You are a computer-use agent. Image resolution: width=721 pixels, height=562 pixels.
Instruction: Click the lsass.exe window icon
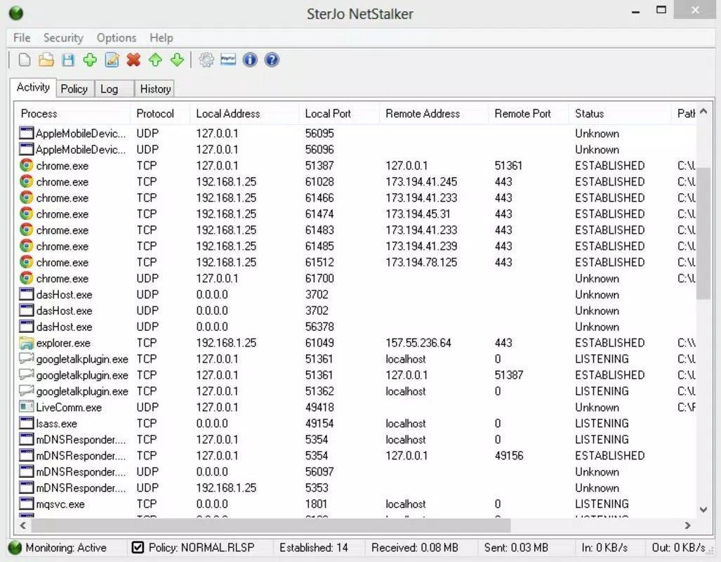26,423
